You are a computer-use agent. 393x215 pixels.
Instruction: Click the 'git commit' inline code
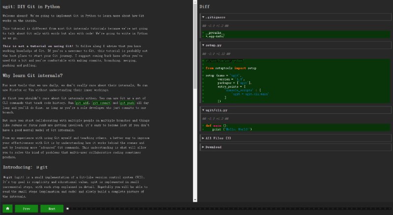click(102, 103)
